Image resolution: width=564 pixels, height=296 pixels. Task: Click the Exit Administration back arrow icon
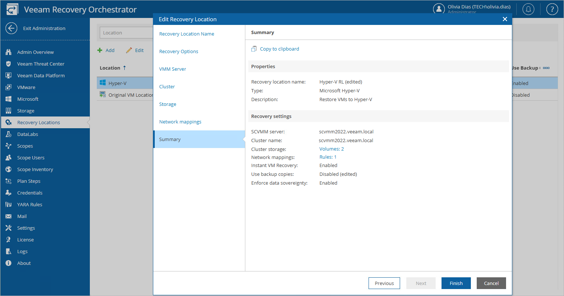pyautogui.click(x=11, y=28)
